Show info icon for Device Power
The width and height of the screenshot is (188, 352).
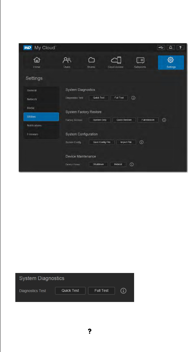[x=132, y=164]
